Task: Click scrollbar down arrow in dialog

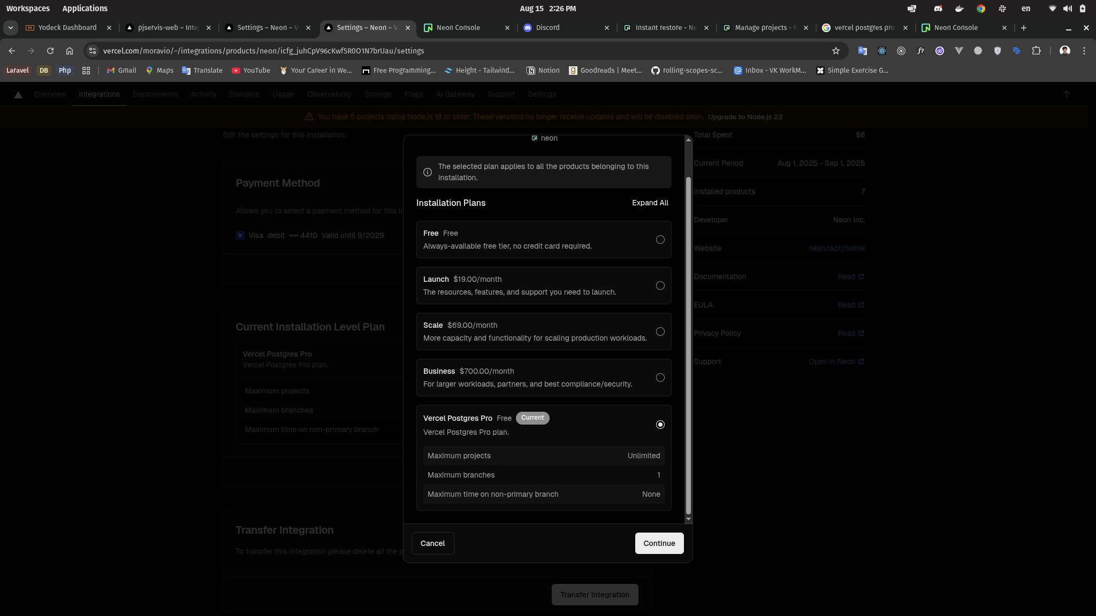Action: 688,519
